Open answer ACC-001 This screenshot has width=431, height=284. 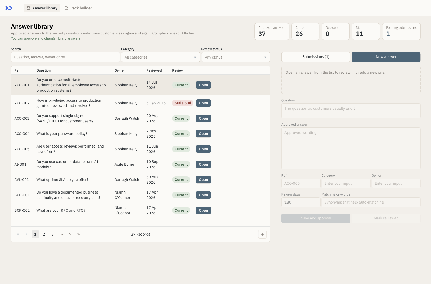point(203,85)
